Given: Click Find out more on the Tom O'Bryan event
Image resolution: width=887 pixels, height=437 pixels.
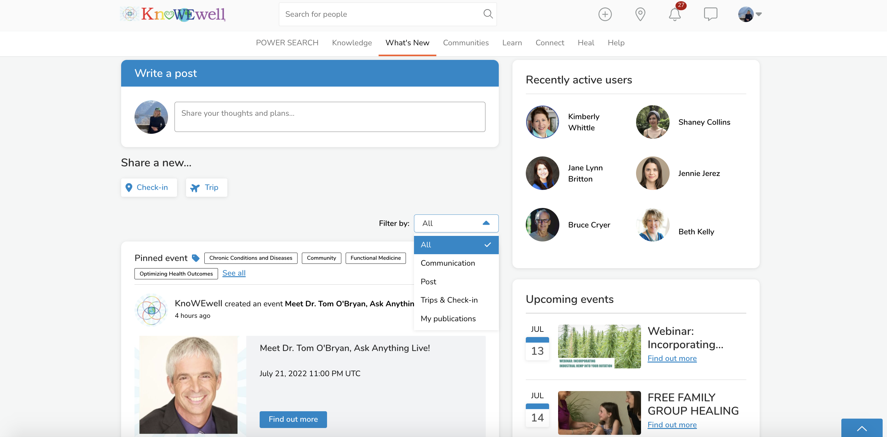Looking at the screenshot, I should pyautogui.click(x=293, y=419).
